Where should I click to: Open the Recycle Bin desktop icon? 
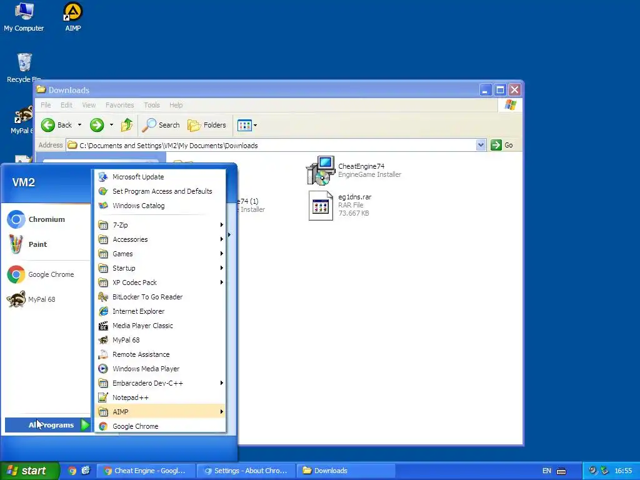[24, 67]
